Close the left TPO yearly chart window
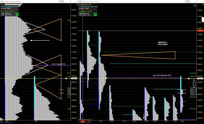Viewport: 204px width, 124px height. pyautogui.click(x=76, y=1)
